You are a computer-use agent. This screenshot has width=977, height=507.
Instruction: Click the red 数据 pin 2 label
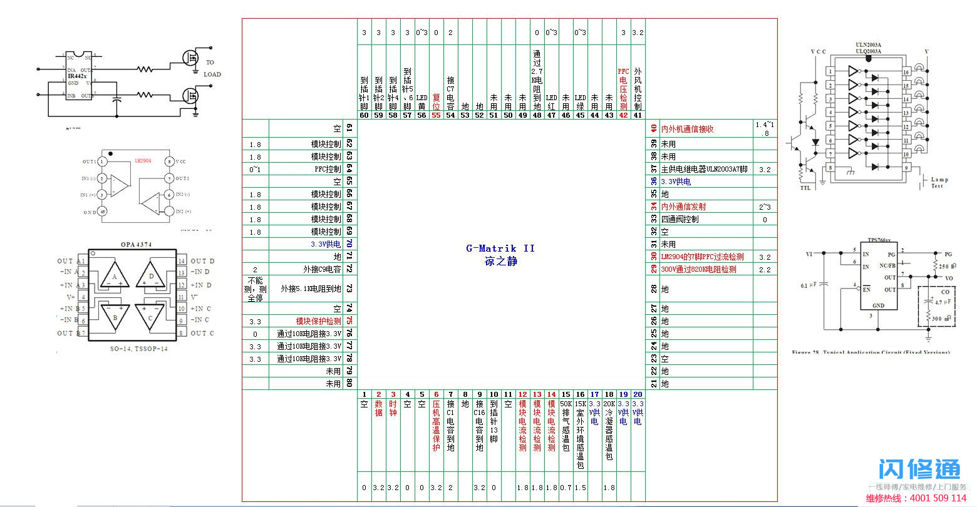pyautogui.click(x=378, y=409)
